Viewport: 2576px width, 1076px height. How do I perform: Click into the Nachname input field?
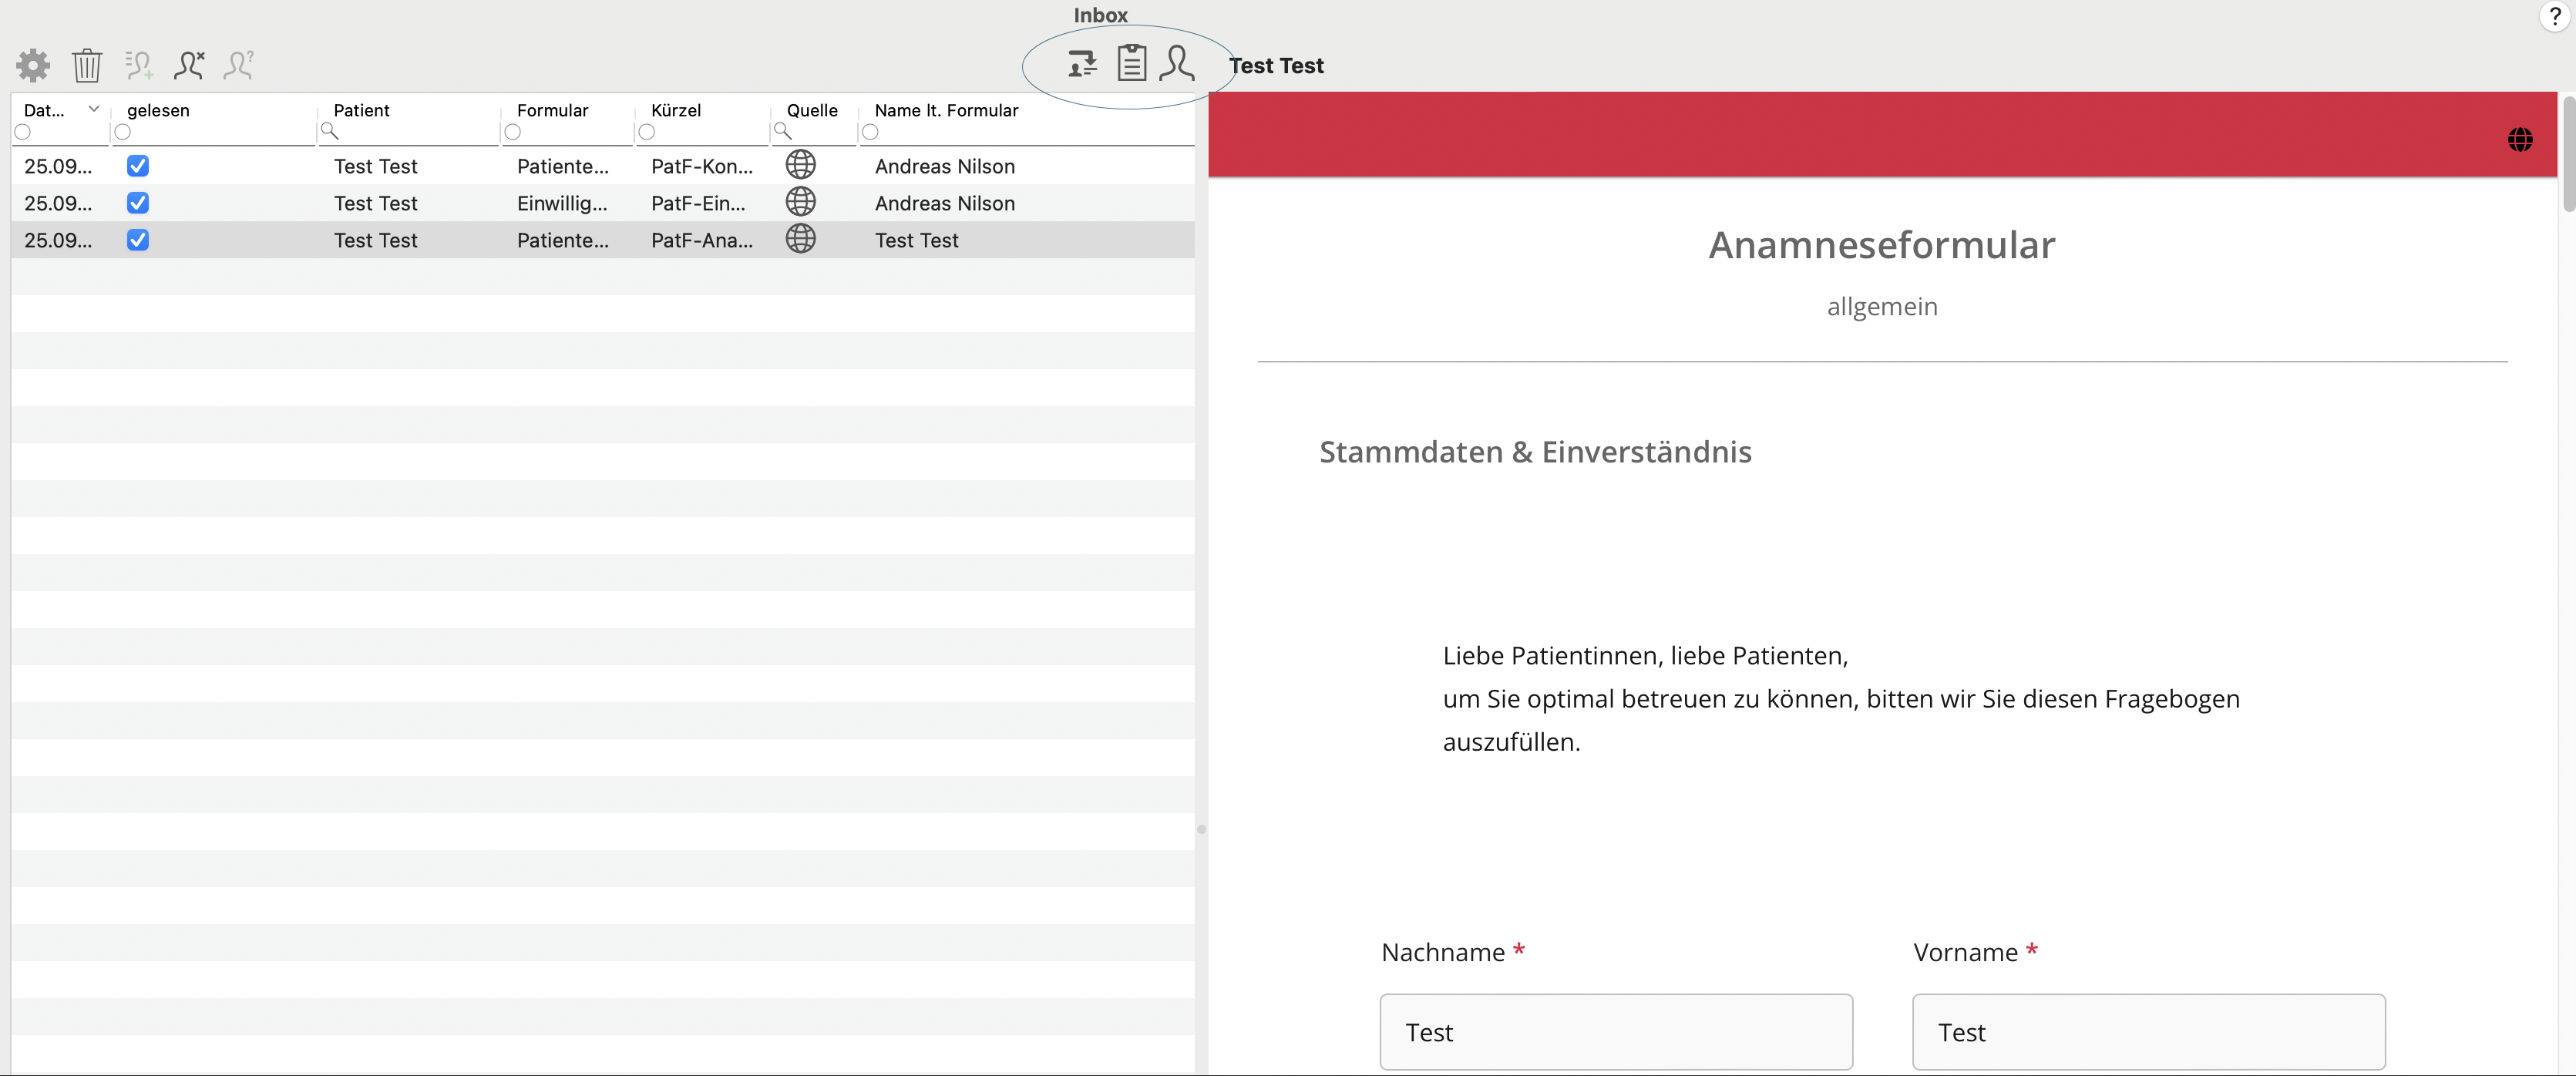point(1616,1032)
